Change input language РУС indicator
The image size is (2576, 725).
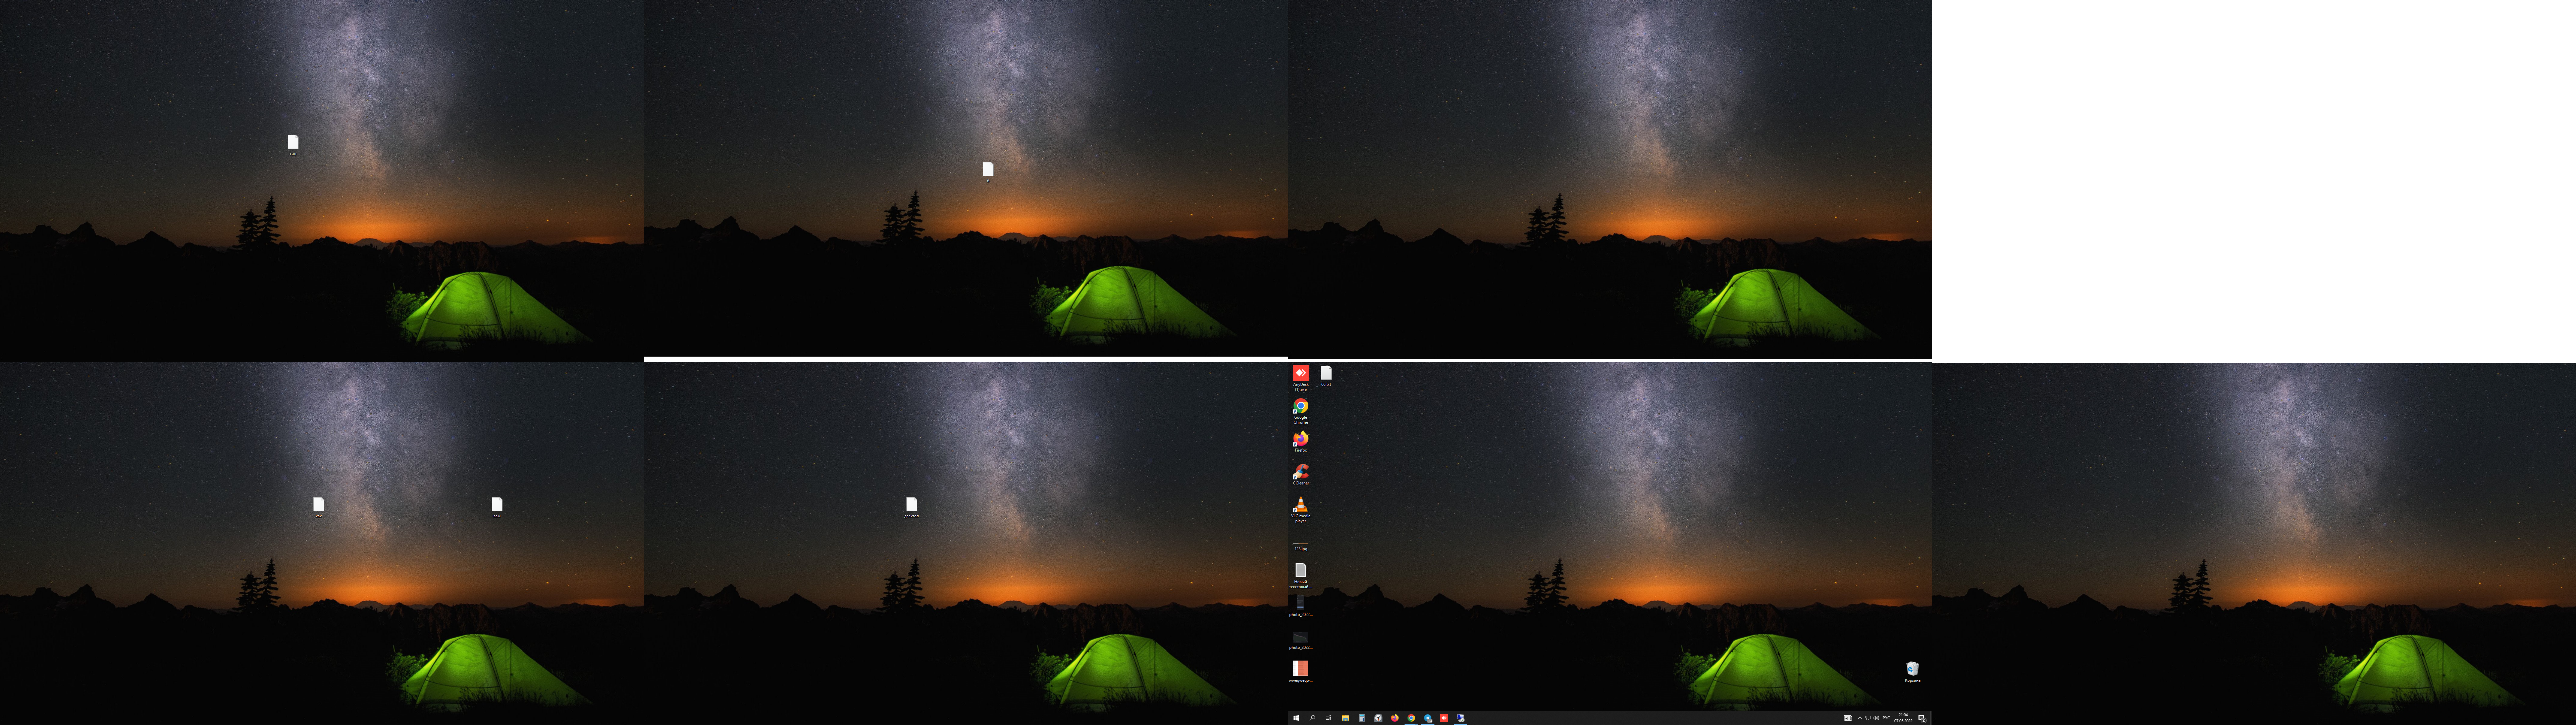(x=1886, y=718)
